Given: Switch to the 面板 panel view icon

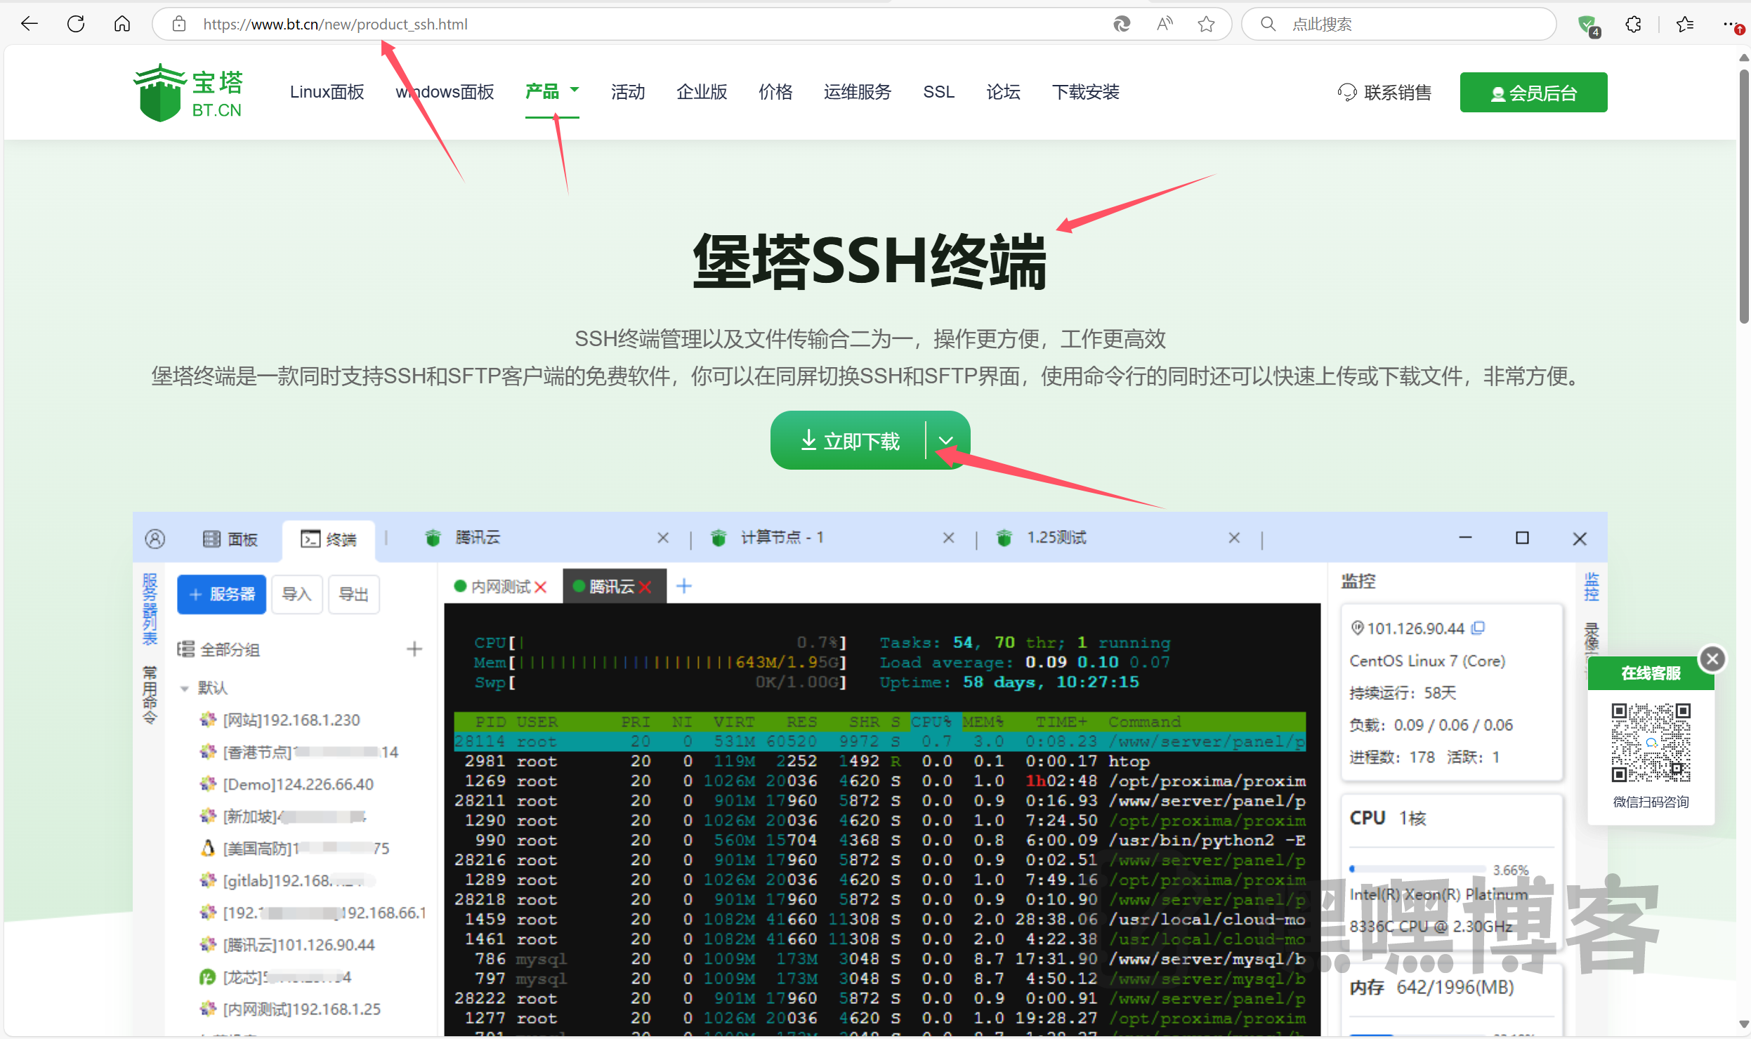Looking at the screenshot, I should tap(232, 538).
